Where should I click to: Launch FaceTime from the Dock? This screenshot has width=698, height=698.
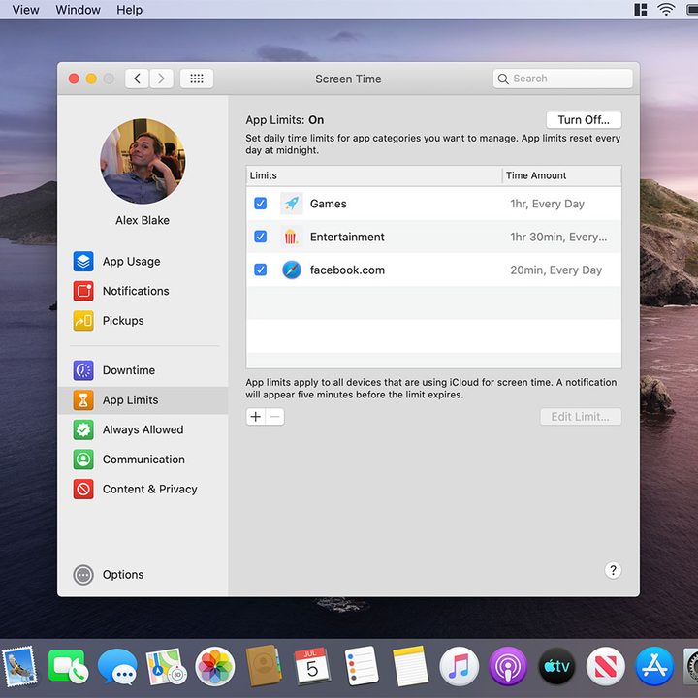(68, 666)
